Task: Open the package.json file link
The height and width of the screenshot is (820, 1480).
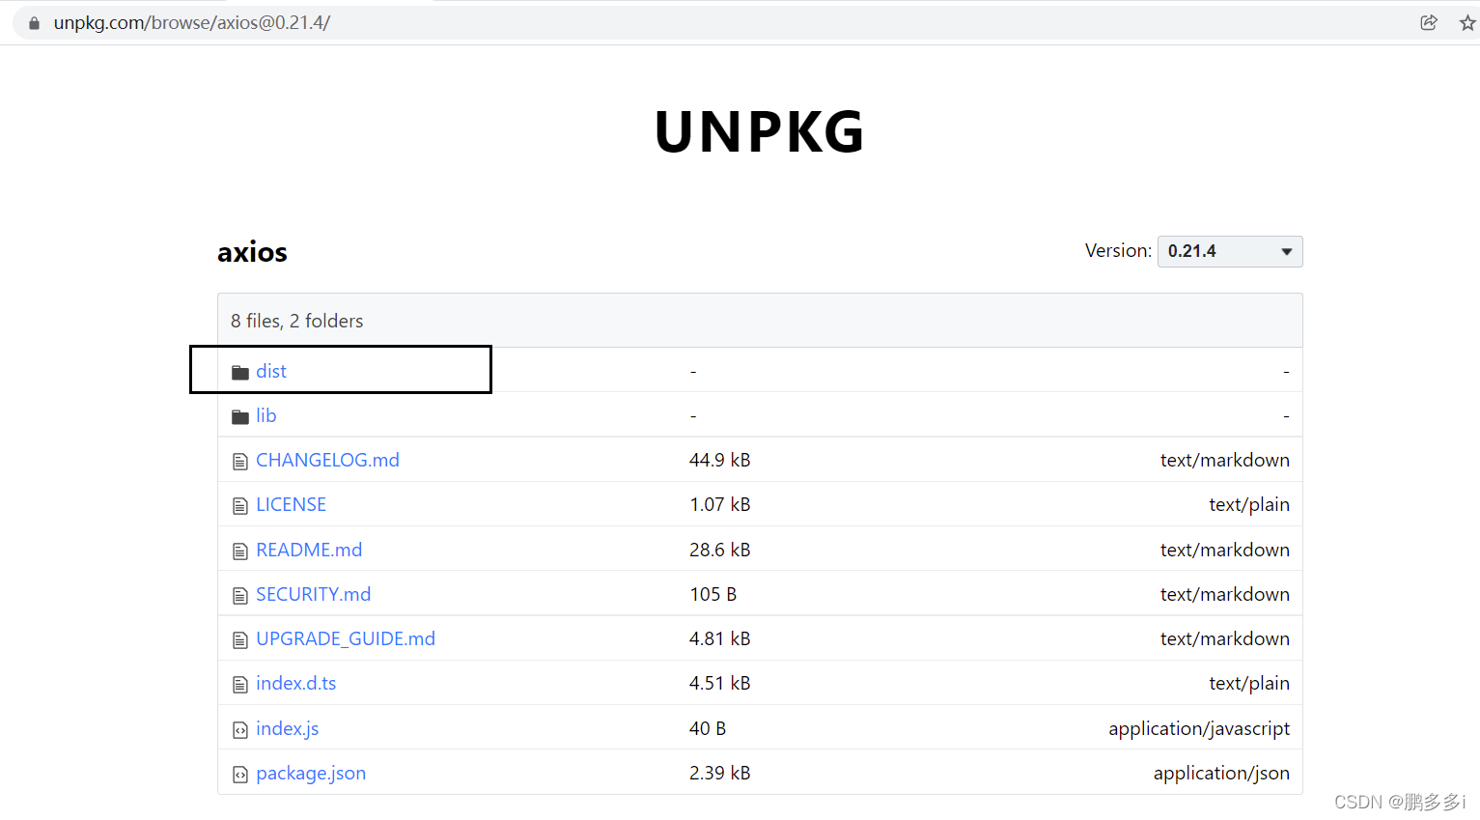Action: [x=311, y=773]
